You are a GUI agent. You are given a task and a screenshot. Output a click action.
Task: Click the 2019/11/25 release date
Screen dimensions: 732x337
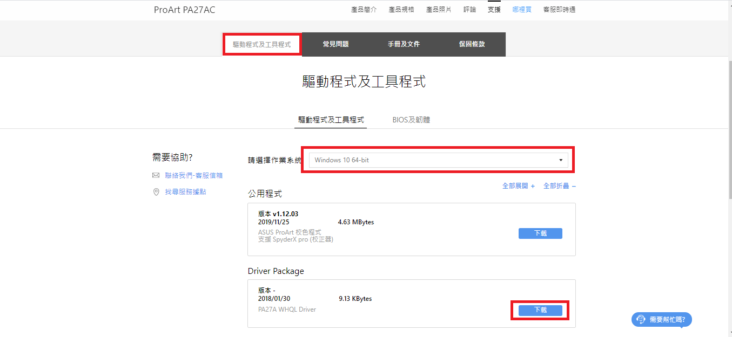pos(274,222)
